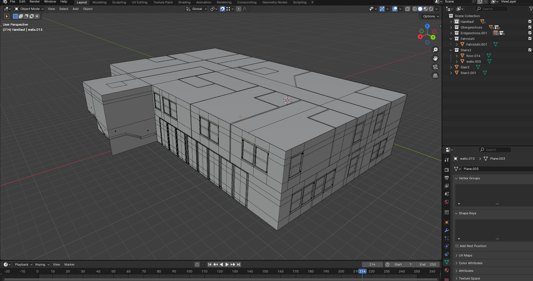Toggle X-ray display in the viewport header
This screenshot has width=533, height=281.
coord(408,9)
